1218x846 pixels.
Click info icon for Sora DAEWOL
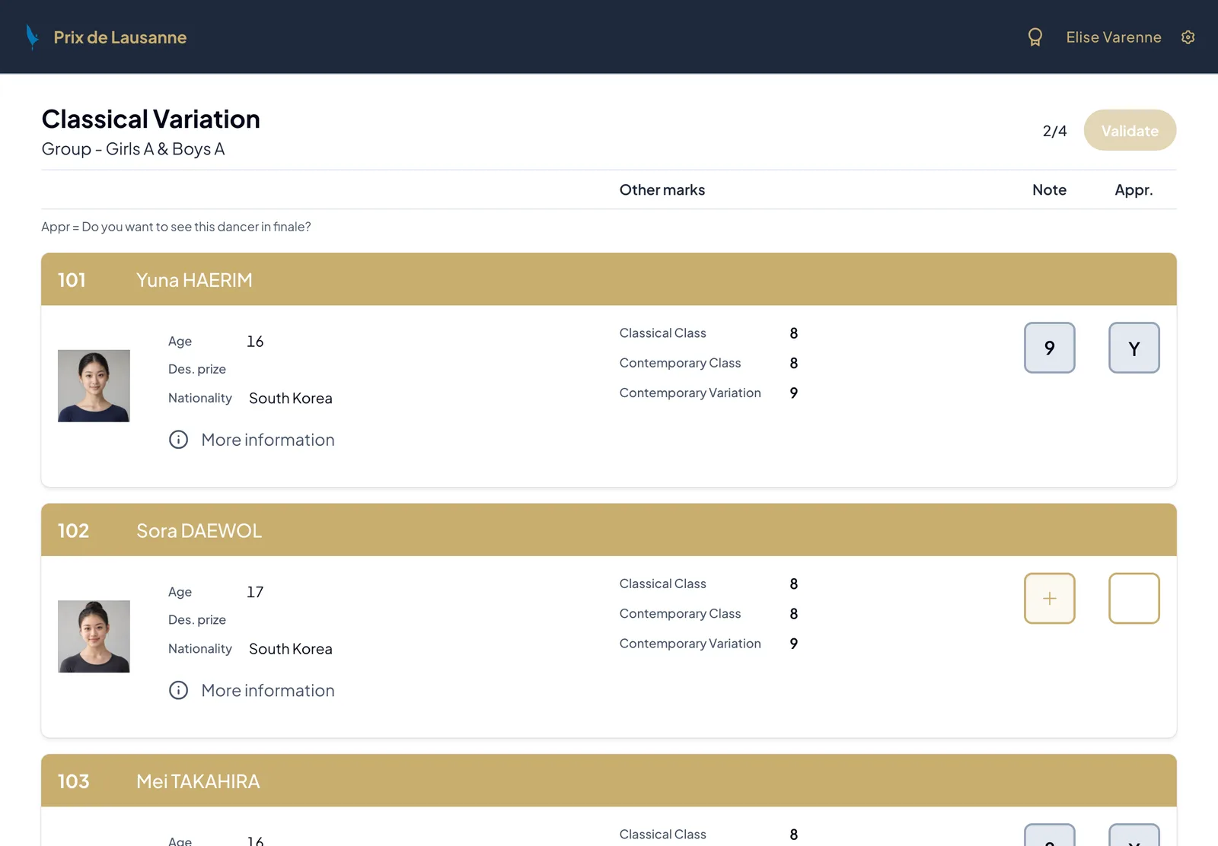[x=178, y=690]
